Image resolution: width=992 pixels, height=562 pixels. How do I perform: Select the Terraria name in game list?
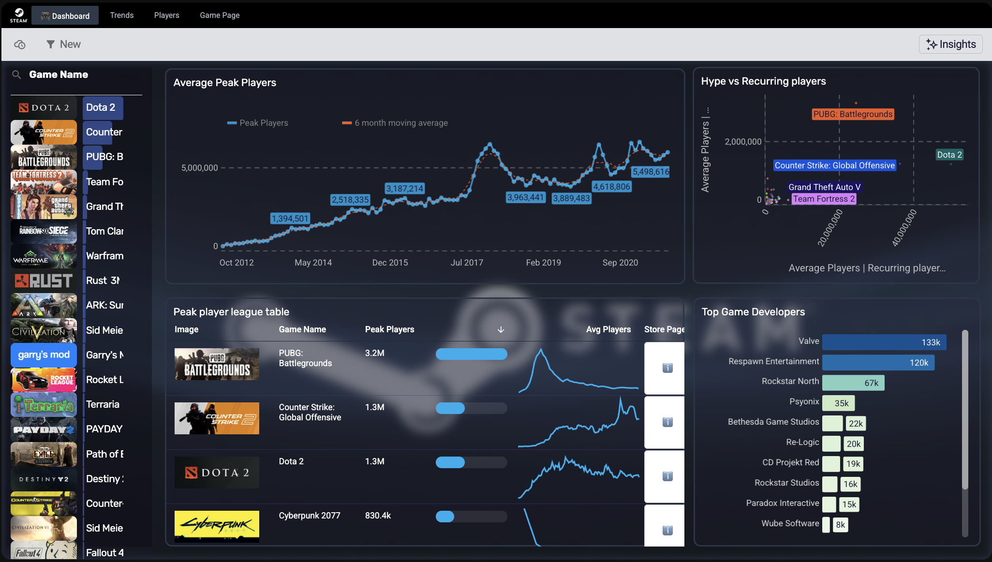pyautogui.click(x=103, y=404)
